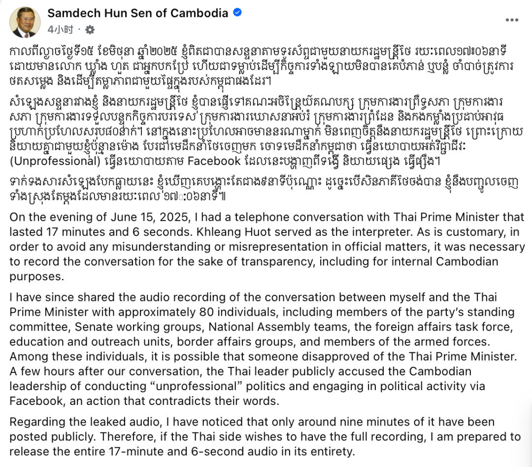Viewport: 532px width, 467px height.
Task: Click the name Khleang Huot in the post
Action: [234, 232]
